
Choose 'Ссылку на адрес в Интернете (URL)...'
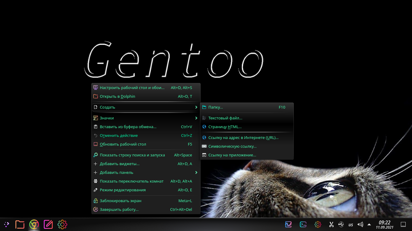[x=247, y=137]
